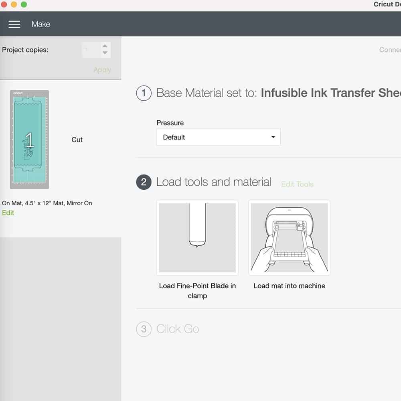Viewport: 401px width, 401px height.
Task: Click the 'Load Fine-Point Blade in clamp' caption
Action: pyautogui.click(x=197, y=291)
